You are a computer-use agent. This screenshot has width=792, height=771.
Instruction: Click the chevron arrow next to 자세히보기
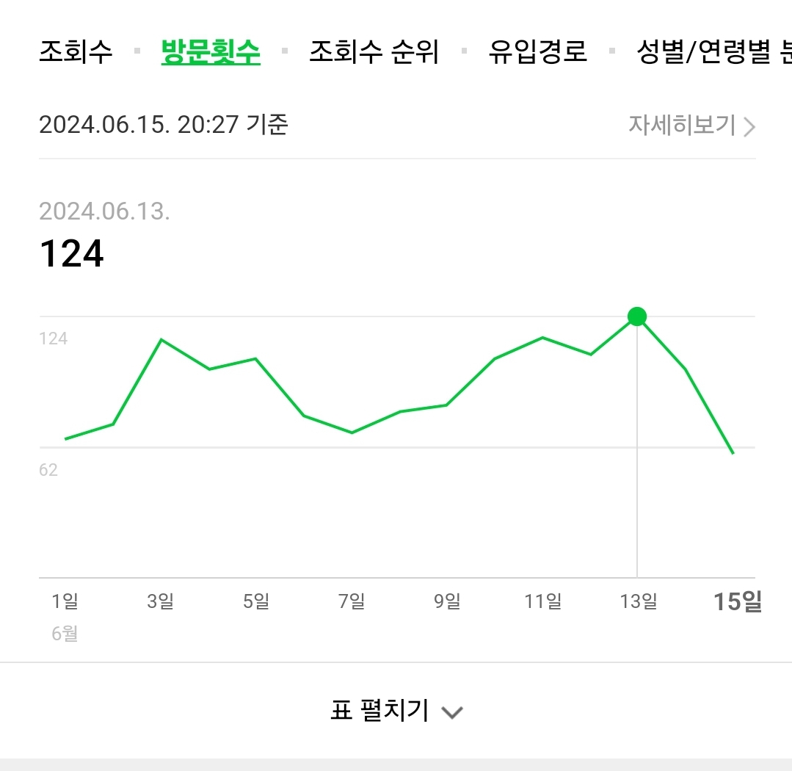749,126
